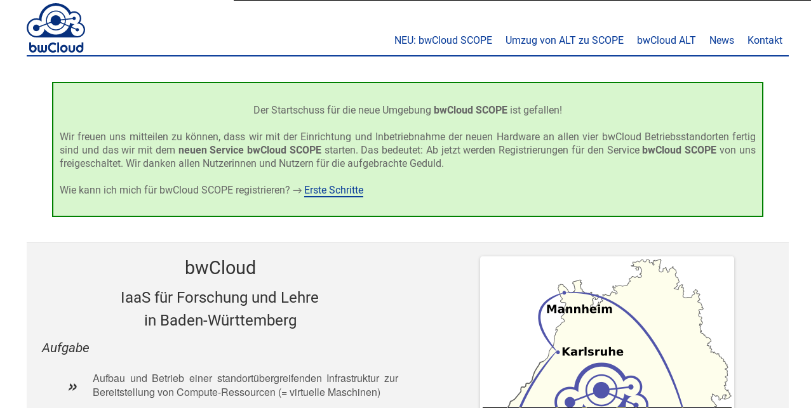Select the 'bwCloud ALT' navigation item
The height and width of the screenshot is (408, 811).
click(666, 41)
